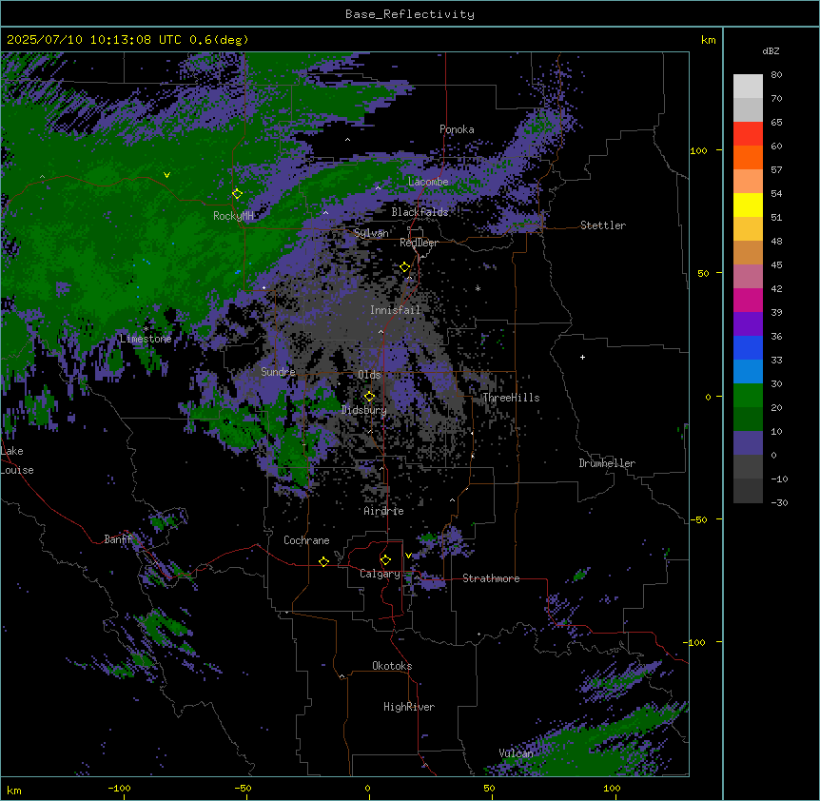
Task: Click the -50 tick on the horizontal axis
Action: 243,788
